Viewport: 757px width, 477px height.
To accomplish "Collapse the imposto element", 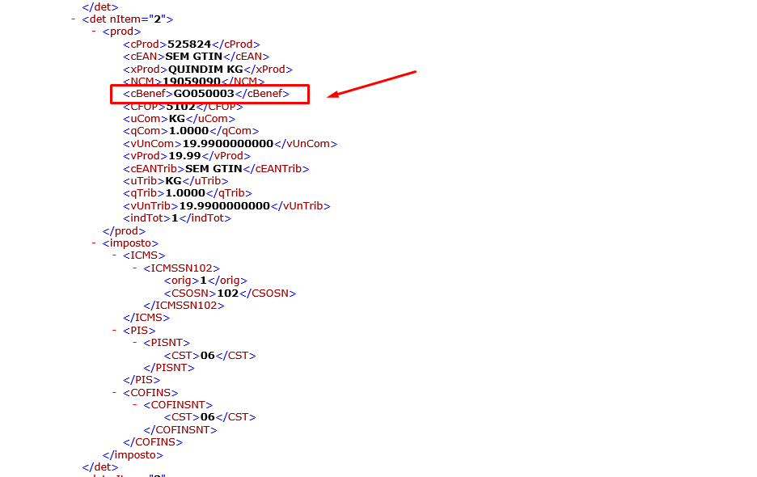I will click(95, 243).
